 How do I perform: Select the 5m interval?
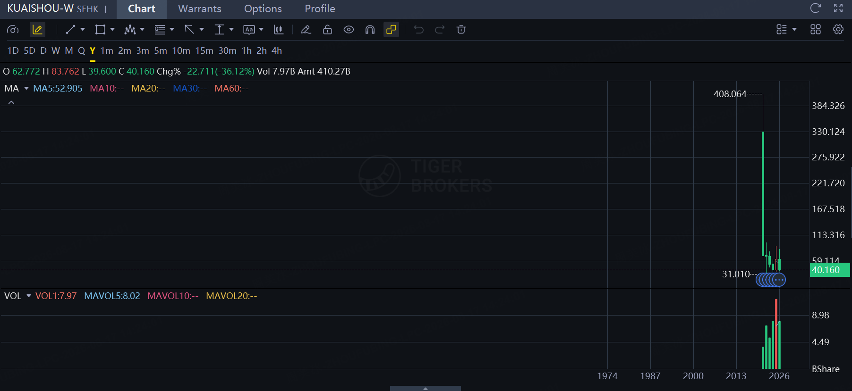click(x=161, y=50)
